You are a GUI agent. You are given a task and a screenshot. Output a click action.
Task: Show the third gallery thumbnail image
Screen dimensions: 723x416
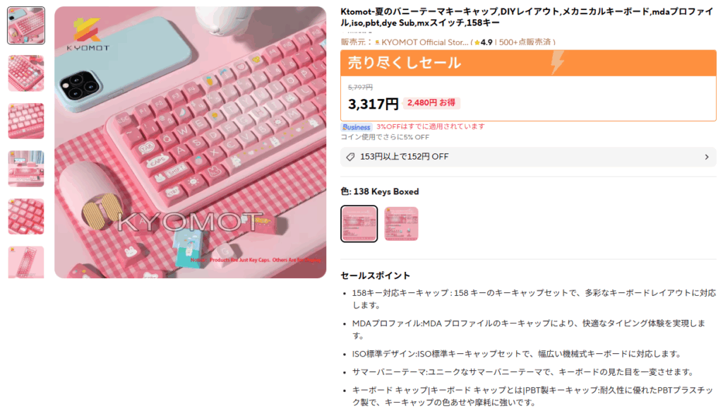pos(26,121)
